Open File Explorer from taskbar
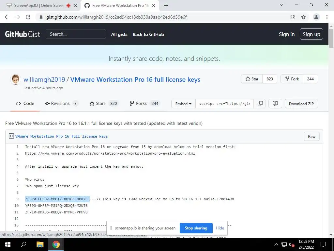Screen dimensions: 334x251 click(40, 244)
